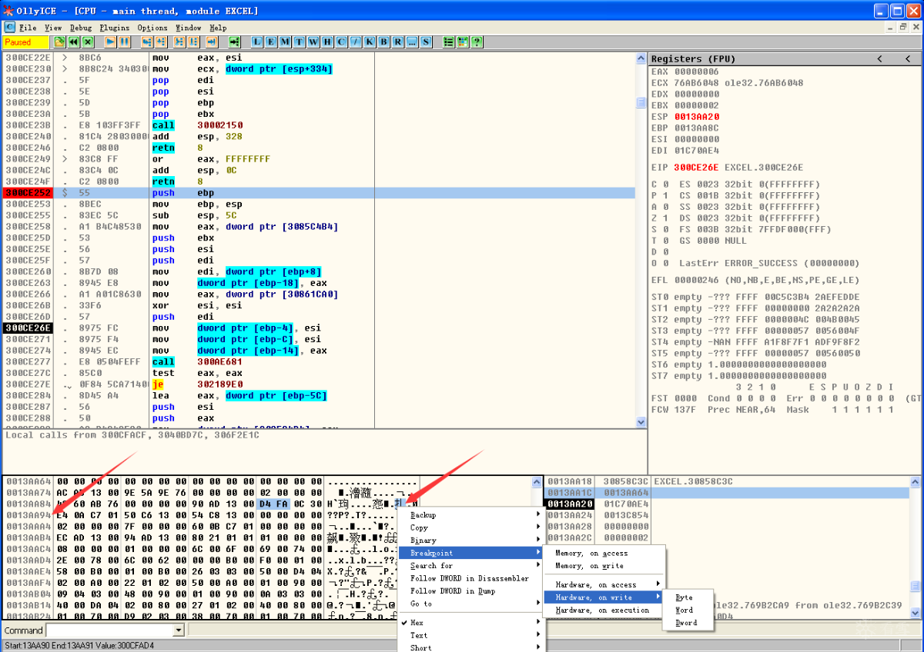Click the Open file toolbar icon
The image size is (924, 652).
tap(59, 42)
